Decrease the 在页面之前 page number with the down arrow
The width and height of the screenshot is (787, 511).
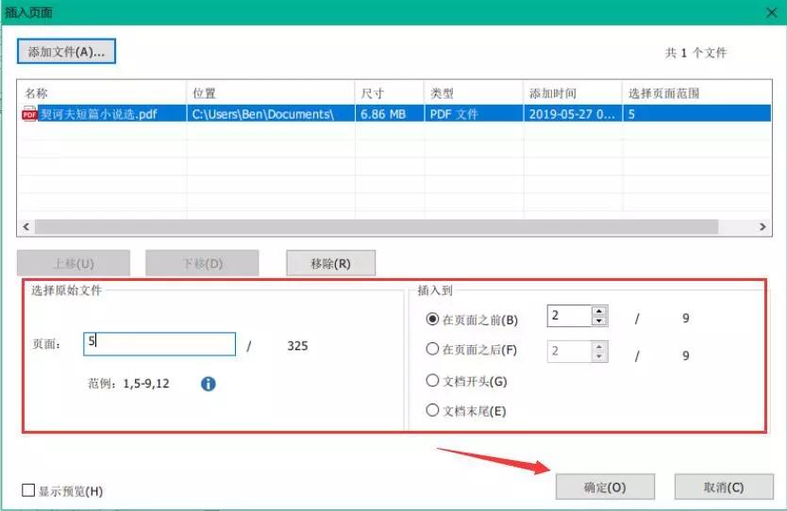tap(599, 321)
